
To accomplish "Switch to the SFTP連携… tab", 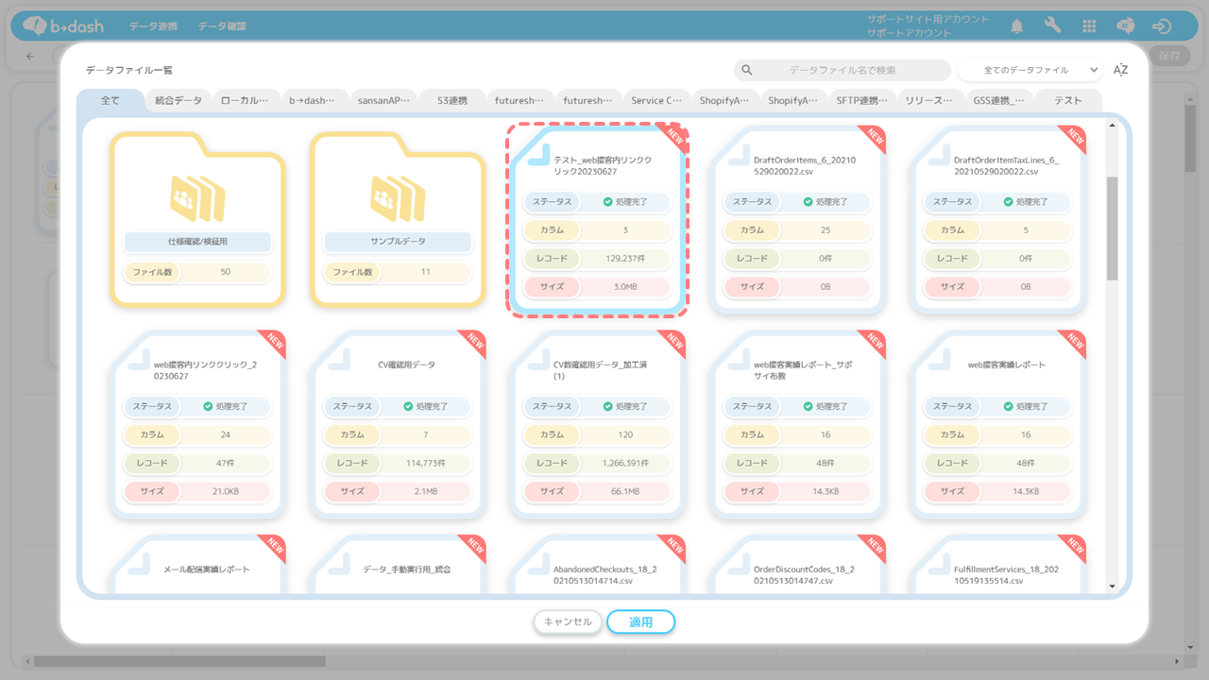I will coord(862,100).
